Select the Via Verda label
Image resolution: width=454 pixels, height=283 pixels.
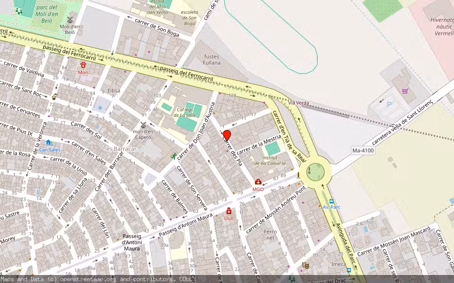point(298,103)
